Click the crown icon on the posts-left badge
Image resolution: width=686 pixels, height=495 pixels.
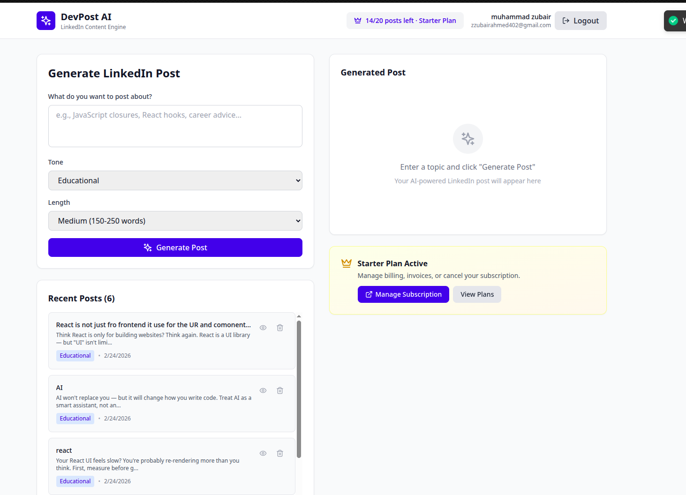tap(358, 21)
